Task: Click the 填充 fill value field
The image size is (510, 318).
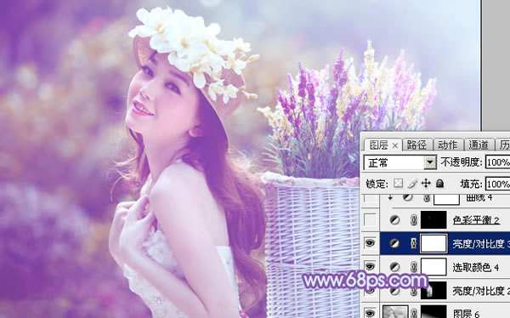Action: (x=497, y=185)
